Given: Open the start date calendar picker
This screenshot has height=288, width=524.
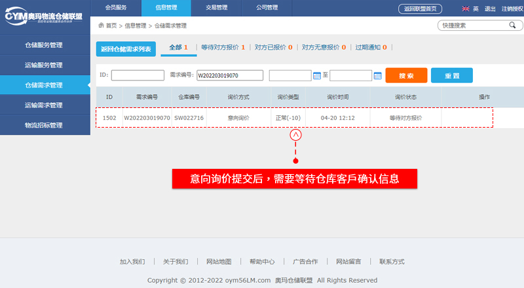Looking at the screenshot, I should pos(317,75).
